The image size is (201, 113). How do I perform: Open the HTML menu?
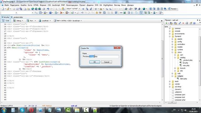point(36,5)
